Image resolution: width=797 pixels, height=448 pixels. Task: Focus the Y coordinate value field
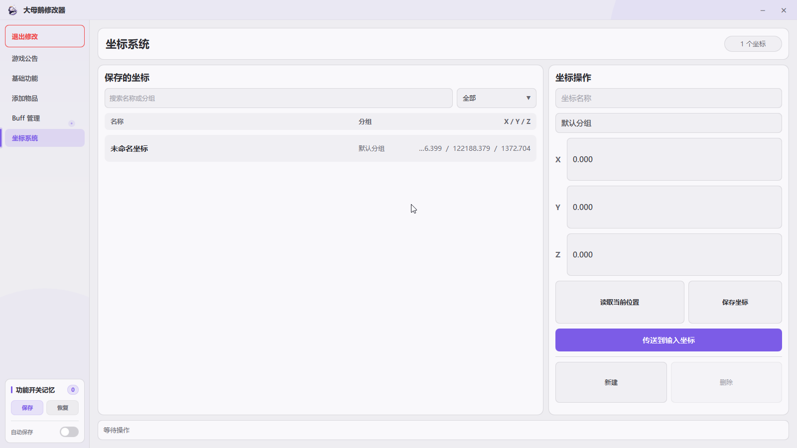coord(674,207)
